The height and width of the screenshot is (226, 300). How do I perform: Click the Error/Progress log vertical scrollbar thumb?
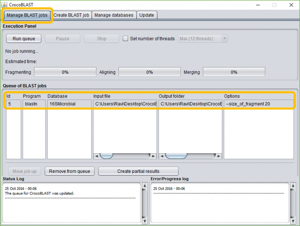coord(293,203)
